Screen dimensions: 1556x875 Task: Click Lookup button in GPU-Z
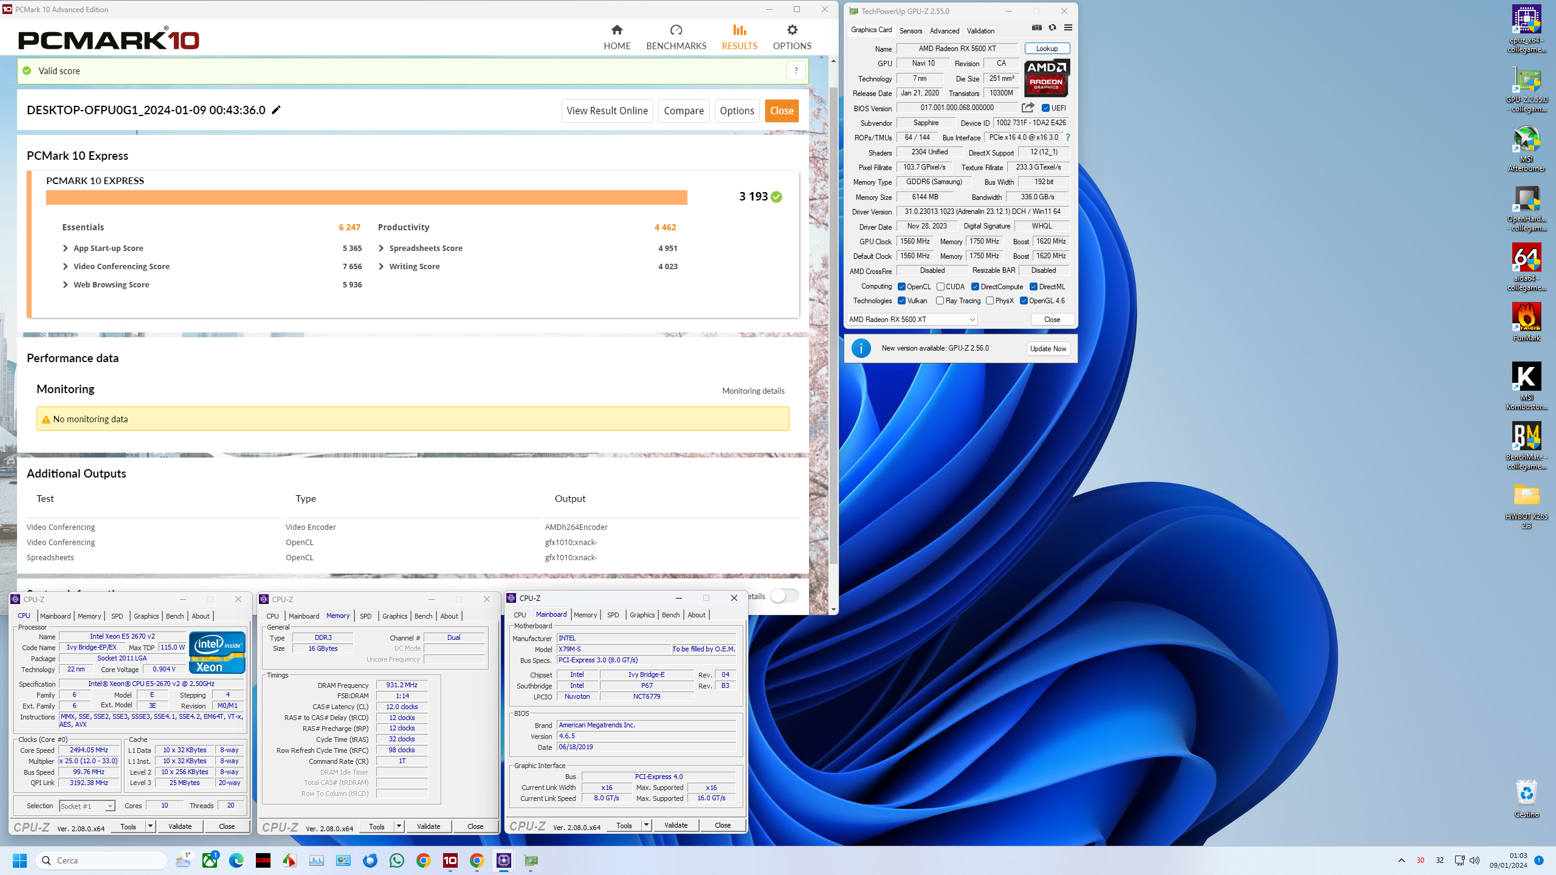(x=1047, y=49)
